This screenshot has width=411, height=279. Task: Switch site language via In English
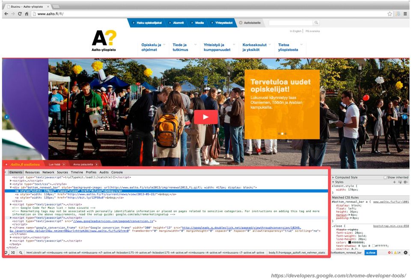tap(295, 31)
